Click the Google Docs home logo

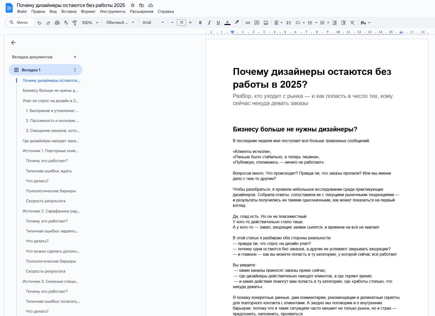coord(9,8)
